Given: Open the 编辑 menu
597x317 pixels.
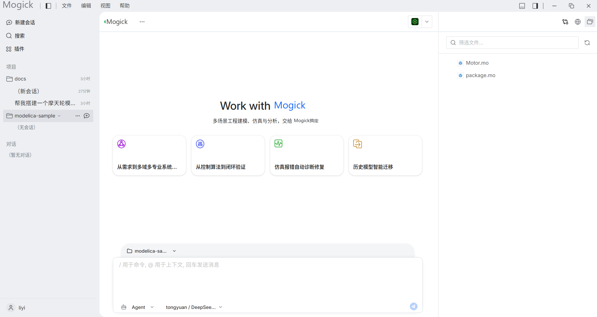Looking at the screenshot, I should (x=86, y=6).
